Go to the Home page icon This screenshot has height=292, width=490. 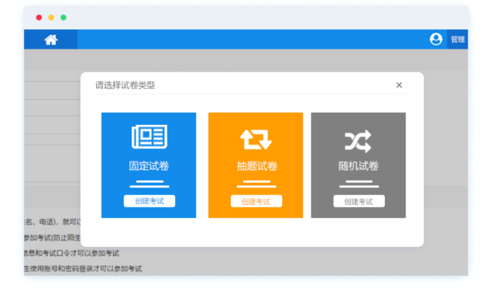51,40
